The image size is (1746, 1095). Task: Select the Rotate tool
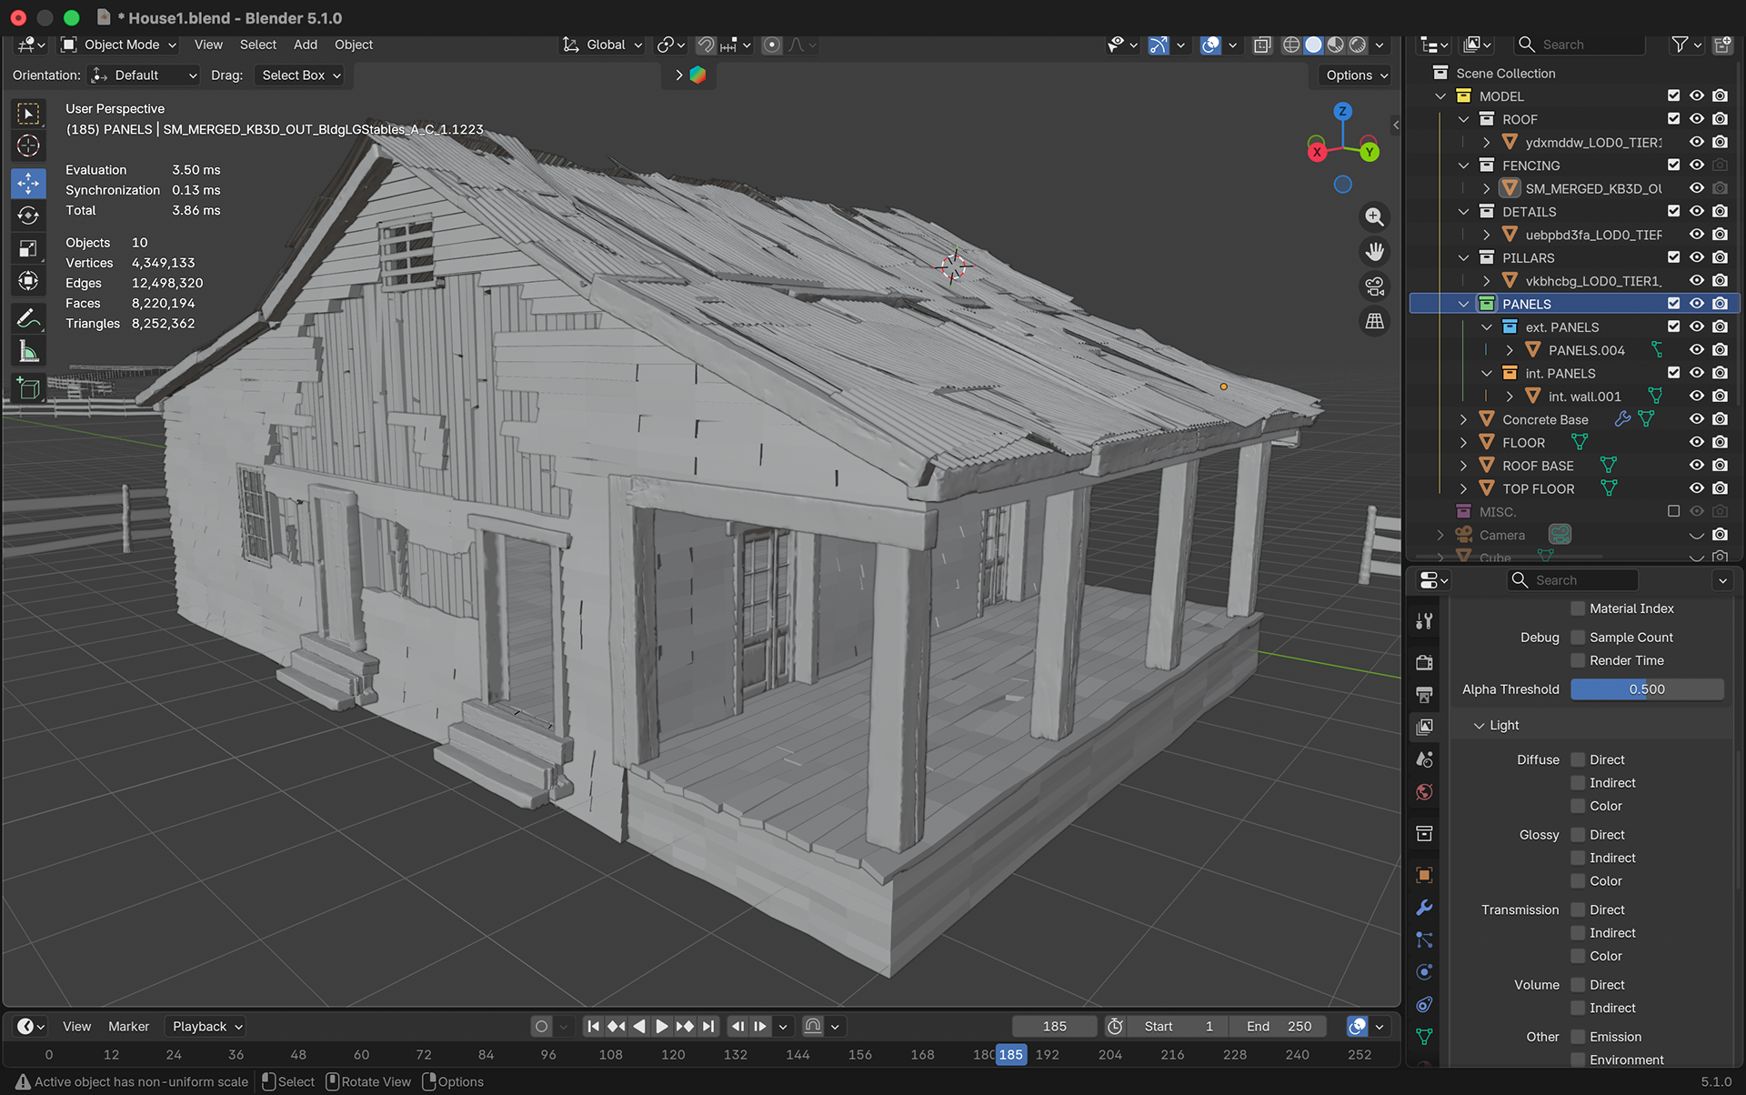pos(28,216)
